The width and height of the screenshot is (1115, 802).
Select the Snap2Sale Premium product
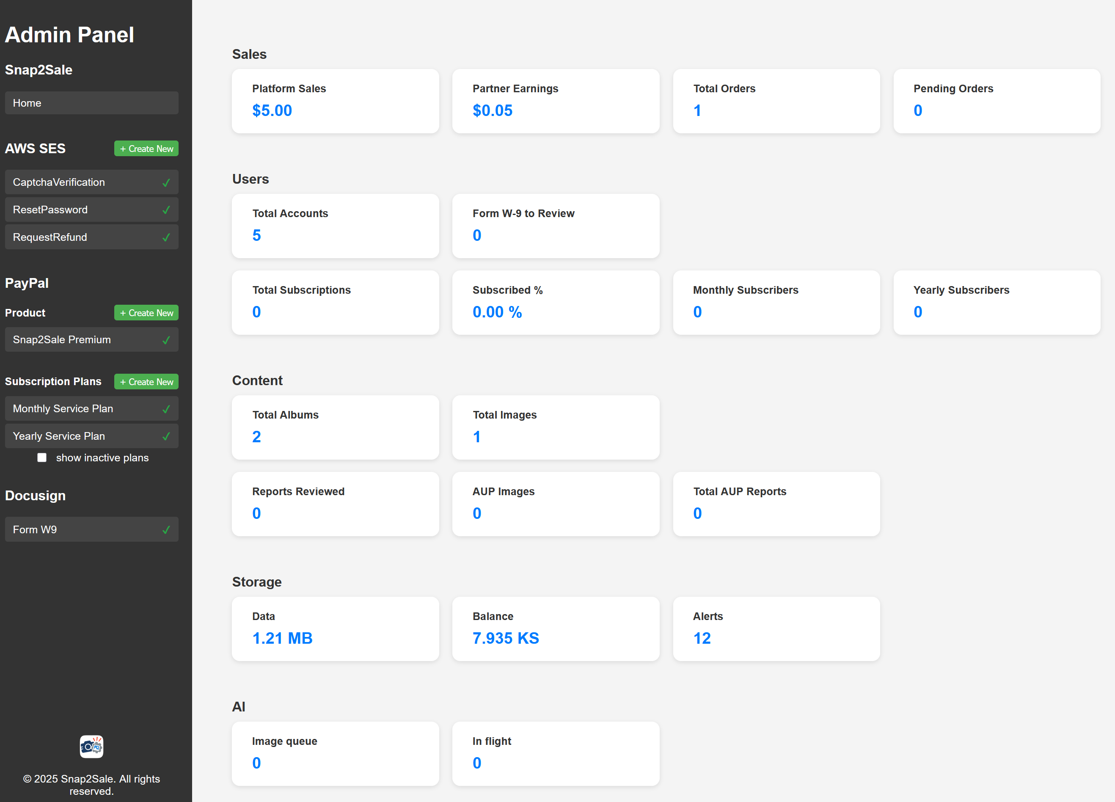click(91, 340)
